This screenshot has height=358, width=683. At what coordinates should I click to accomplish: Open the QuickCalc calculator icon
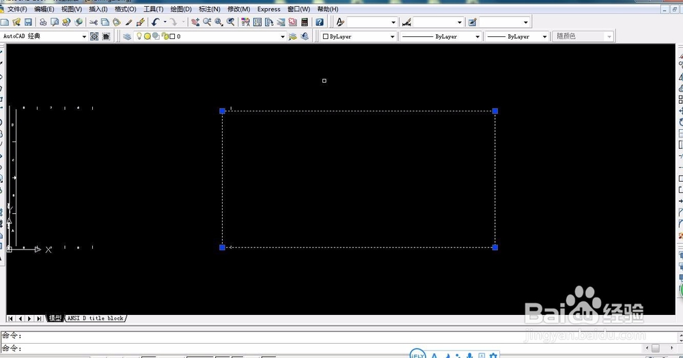pyautogui.click(x=305, y=22)
